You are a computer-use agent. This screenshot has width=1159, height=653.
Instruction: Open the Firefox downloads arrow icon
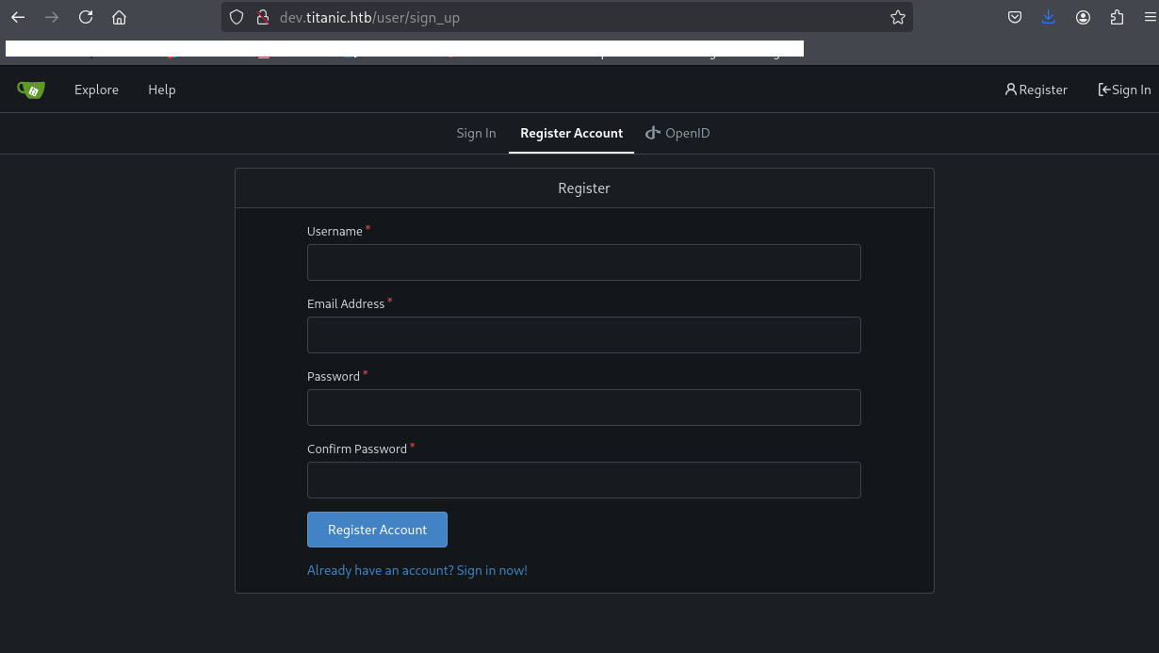(1049, 17)
